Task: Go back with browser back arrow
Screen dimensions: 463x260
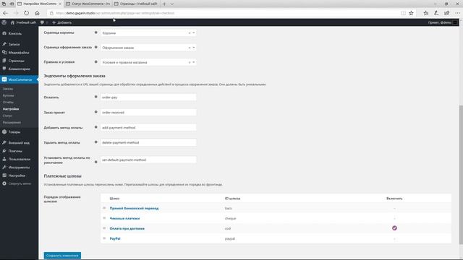Action: [x=5, y=13]
